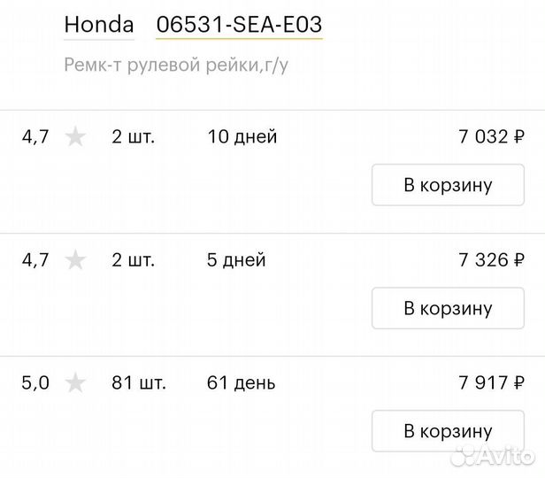Click the 2 шт. quantity in the 10 дней row
Viewport: 545px width, 478px height.
point(133,136)
